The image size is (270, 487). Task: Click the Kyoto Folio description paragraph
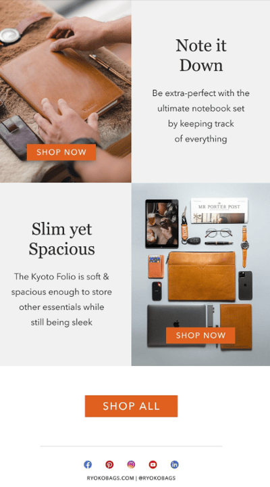[x=61, y=299]
